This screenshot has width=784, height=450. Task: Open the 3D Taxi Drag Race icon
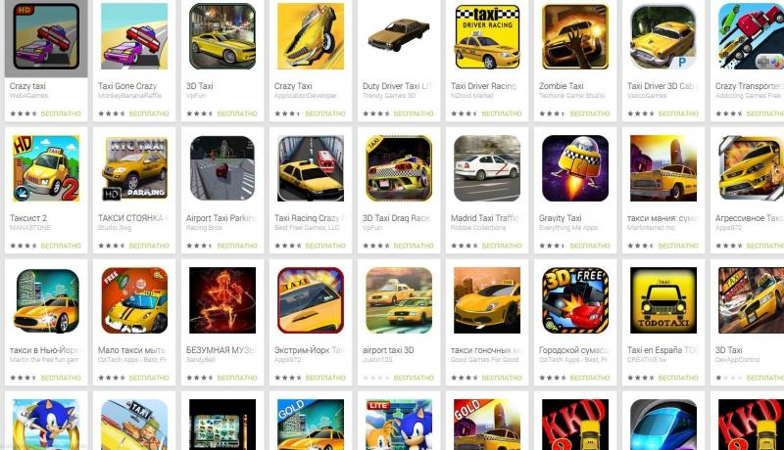[x=399, y=168]
